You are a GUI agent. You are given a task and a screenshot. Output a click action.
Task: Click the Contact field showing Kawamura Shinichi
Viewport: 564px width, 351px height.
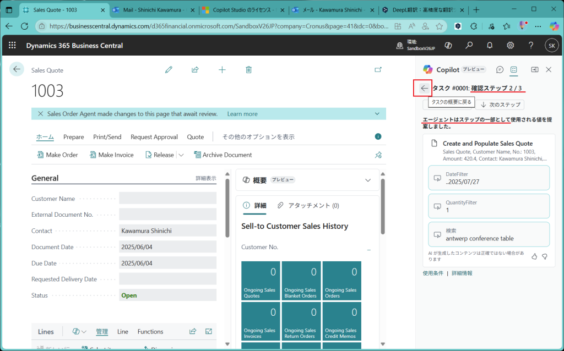coord(167,231)
